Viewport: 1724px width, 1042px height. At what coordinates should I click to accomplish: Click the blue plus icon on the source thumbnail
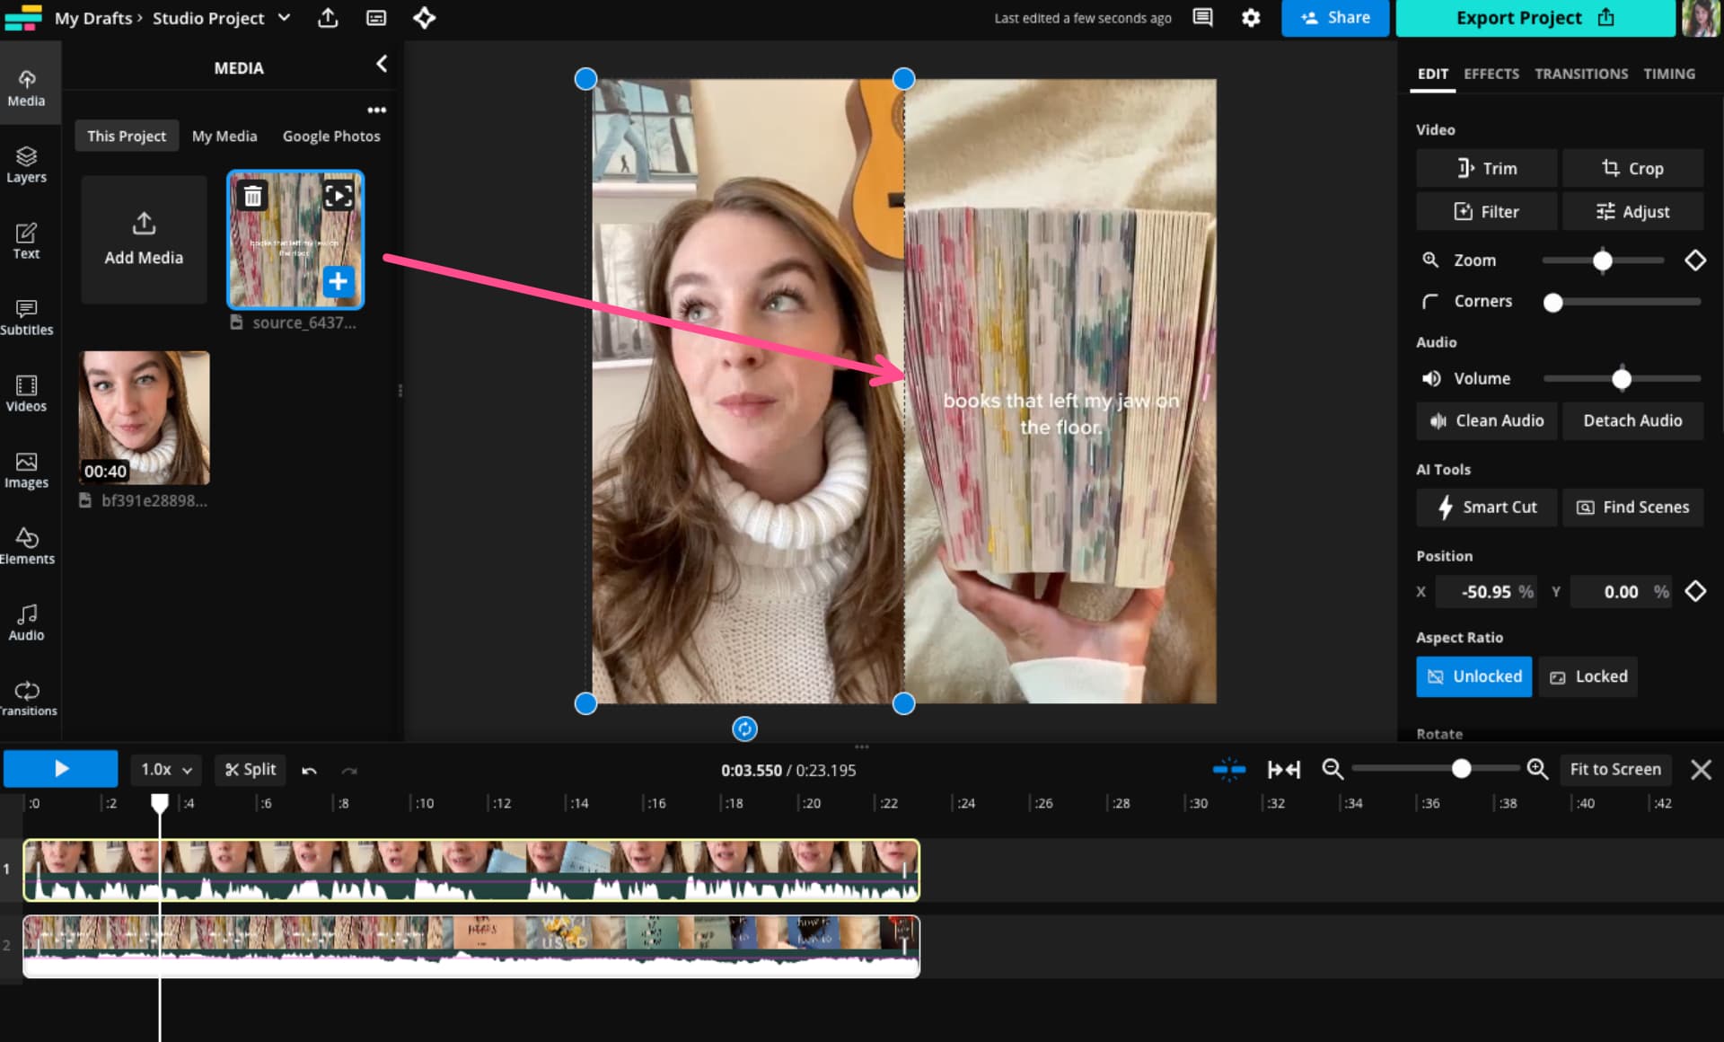[338, 281]
